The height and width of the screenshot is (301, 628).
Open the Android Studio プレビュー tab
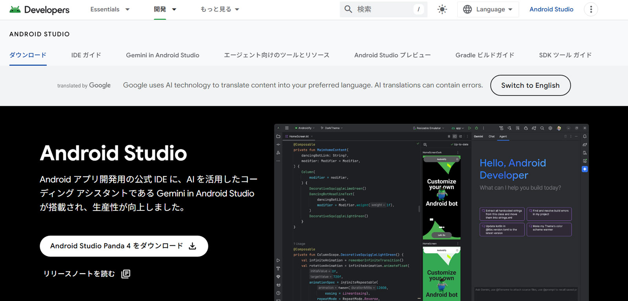(x=392, y=55)
